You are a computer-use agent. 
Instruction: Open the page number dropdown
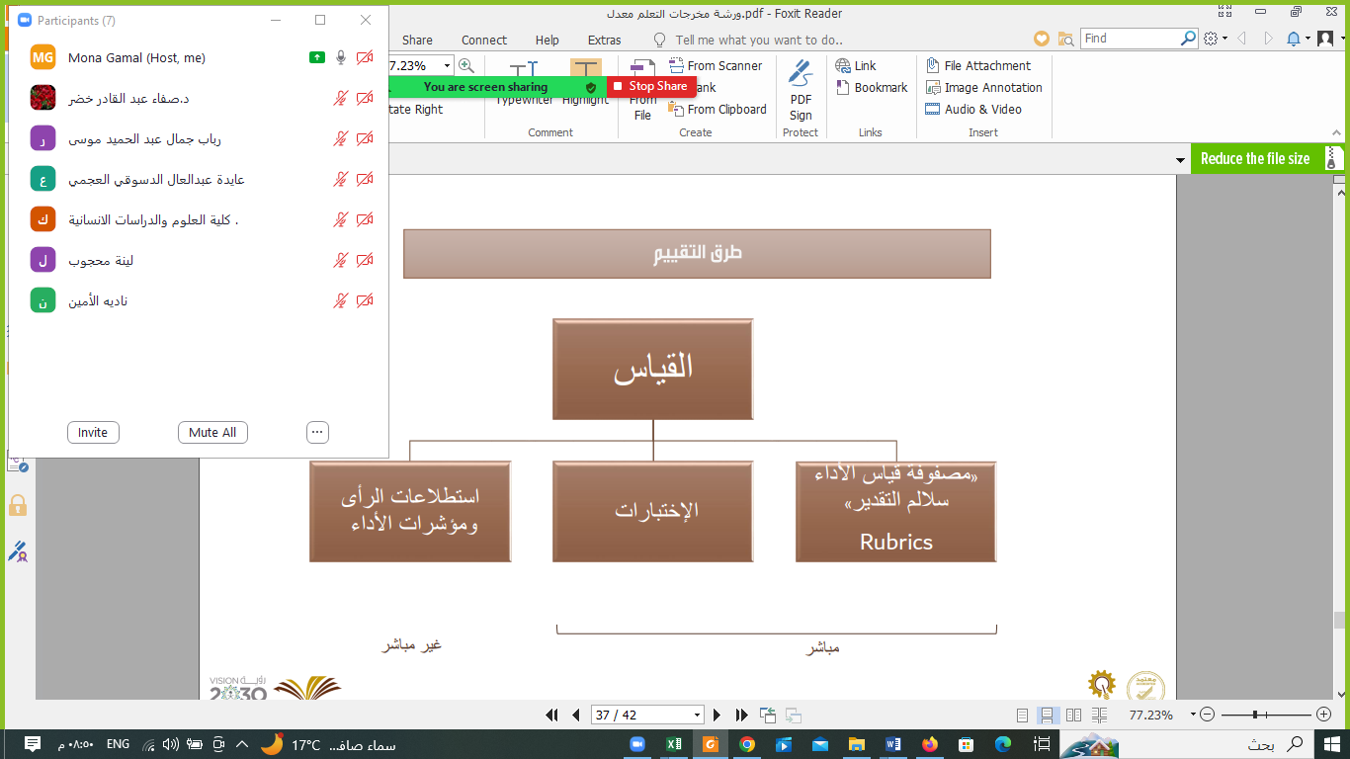tap(697, 715)
